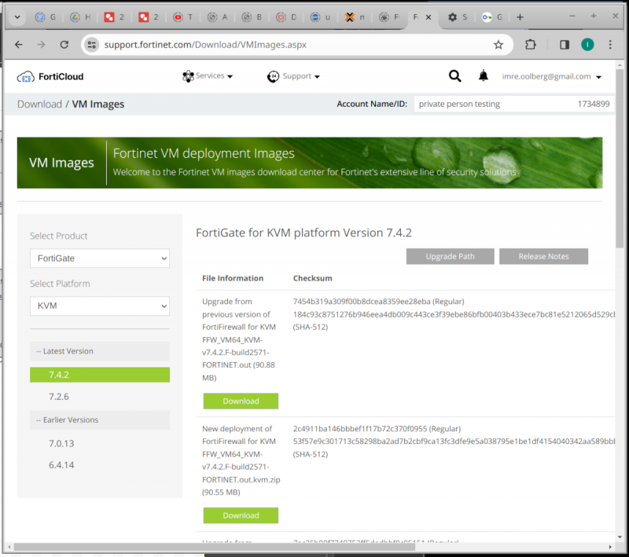Click the address bar URL

[205, 45]
